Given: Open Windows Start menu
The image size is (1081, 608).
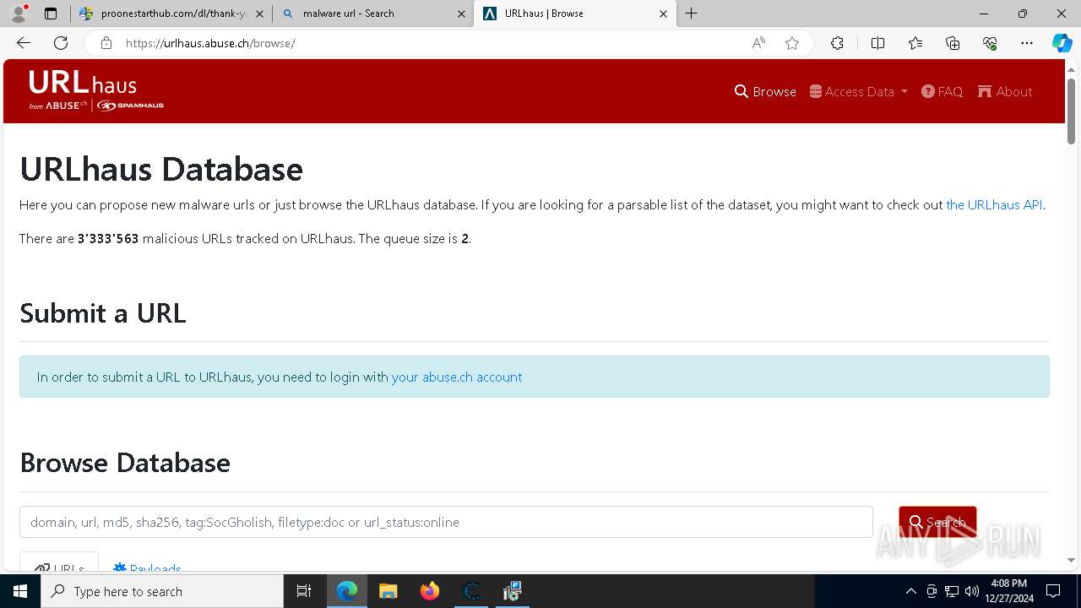Looking at the screenshot, I should coord(20,591).
